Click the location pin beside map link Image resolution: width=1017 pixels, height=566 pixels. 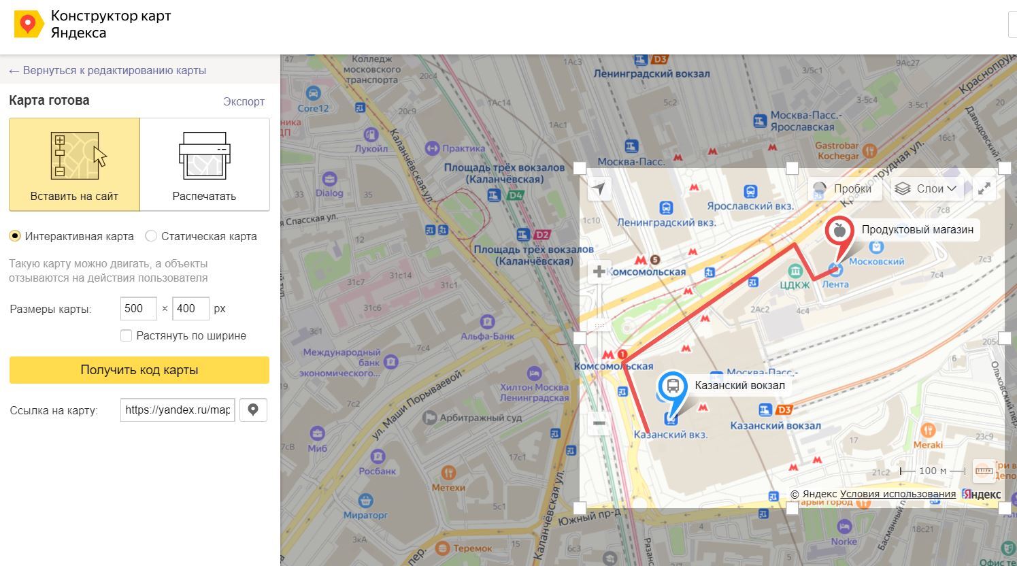point(253,410)
